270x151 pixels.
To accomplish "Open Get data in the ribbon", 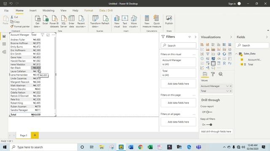I will tap(38, 21).
